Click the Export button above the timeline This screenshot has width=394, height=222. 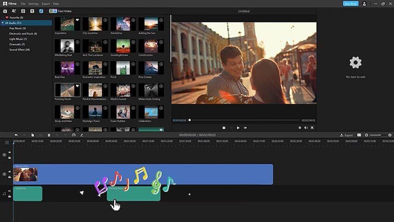[346, 135]
